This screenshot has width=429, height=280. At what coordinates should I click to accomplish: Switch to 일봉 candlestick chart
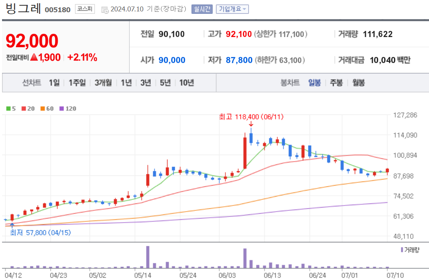(x=315, y=83)
